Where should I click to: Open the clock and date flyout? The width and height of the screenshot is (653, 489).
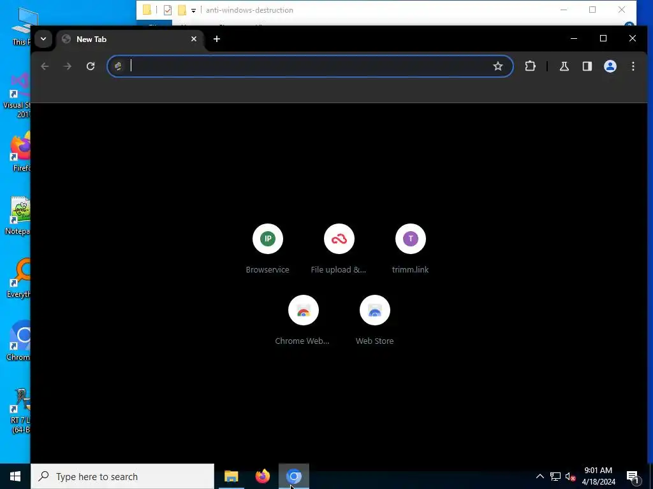point(598,476)
